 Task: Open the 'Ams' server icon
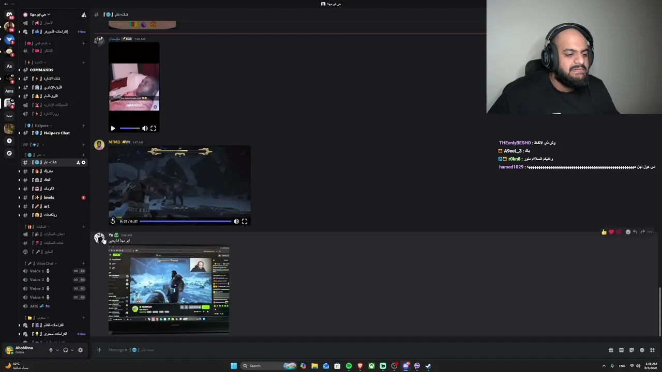[x=9, y=91]
